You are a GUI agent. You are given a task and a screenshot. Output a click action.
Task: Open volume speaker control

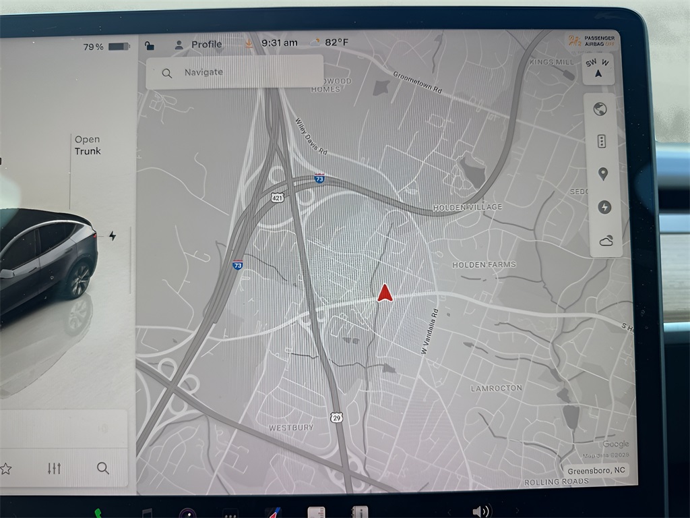[480, 511]
